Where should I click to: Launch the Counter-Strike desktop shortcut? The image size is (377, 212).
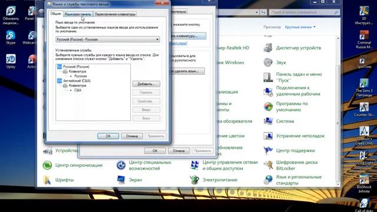click(x=364, y=110)
